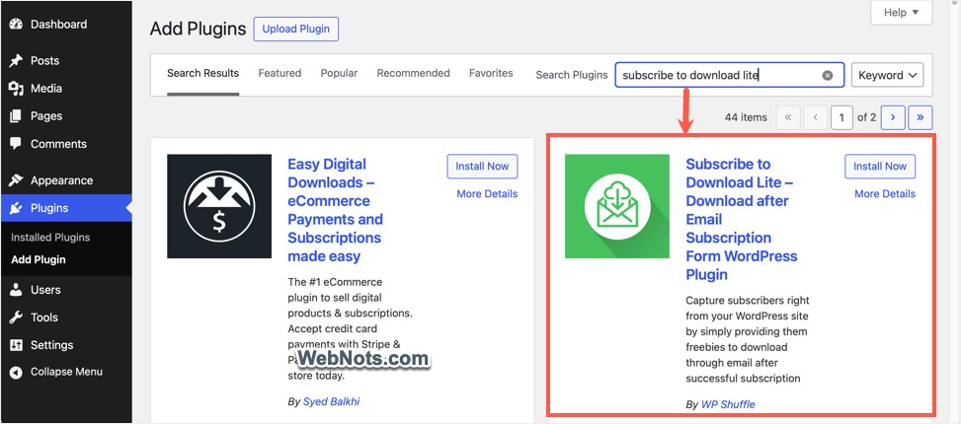Install Subscribe to Download Lite with Install Now
Image resolution: width=961 pixels, height=424 pixels.
pos(880,167)
